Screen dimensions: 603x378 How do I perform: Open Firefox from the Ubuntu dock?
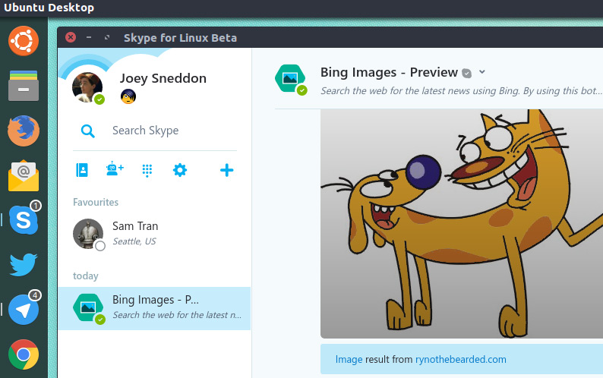click(x=24, y=131)
